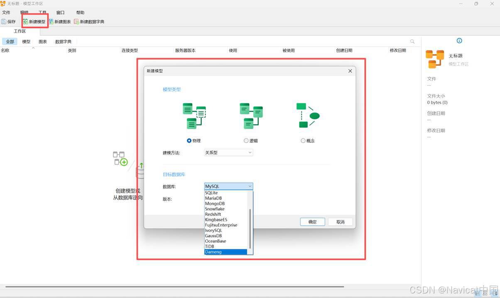Open the 窗口 menu
500x298 pixels.
tap(60, 12)
